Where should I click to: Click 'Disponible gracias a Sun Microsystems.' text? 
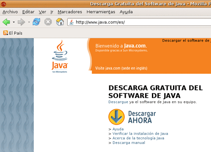tap(122, 50)
